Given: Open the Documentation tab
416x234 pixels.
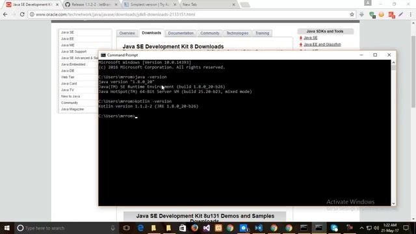Looking at the screenshot, I should tap(181, 33).
